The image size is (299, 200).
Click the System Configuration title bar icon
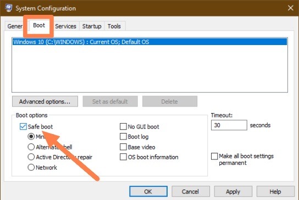[9, 8]
